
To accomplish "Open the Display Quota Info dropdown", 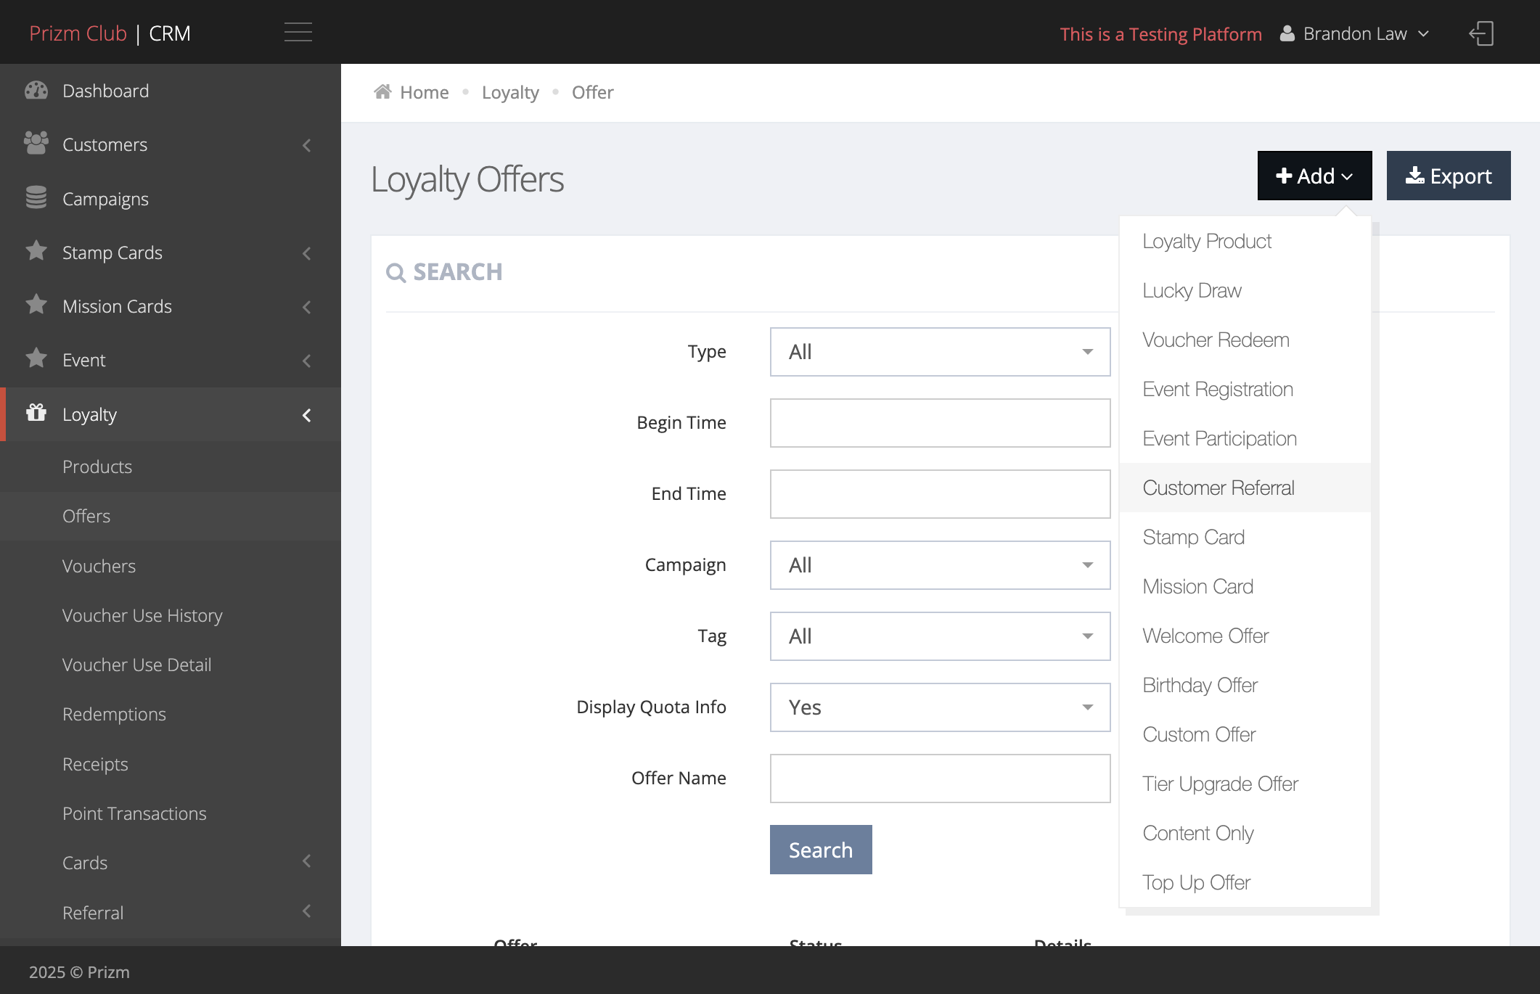I will [940, 707].
